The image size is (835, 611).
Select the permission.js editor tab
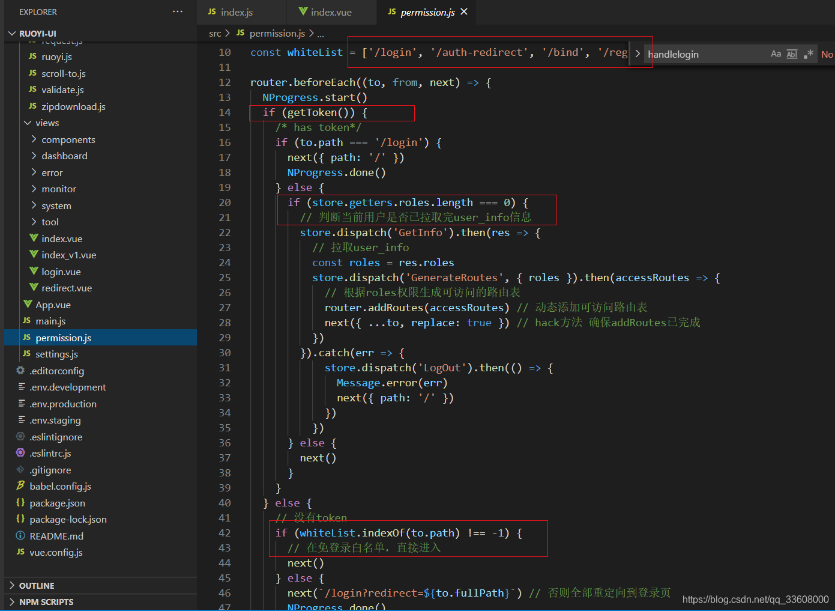pyautogui.click(x=427, y=12)
